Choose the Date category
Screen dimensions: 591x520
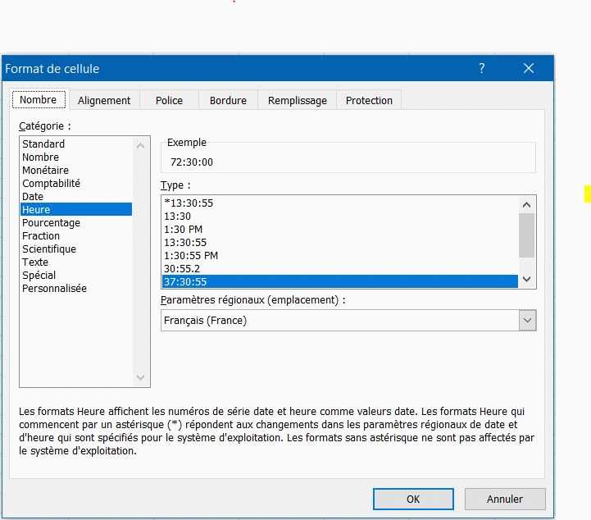tap(33, 197)
